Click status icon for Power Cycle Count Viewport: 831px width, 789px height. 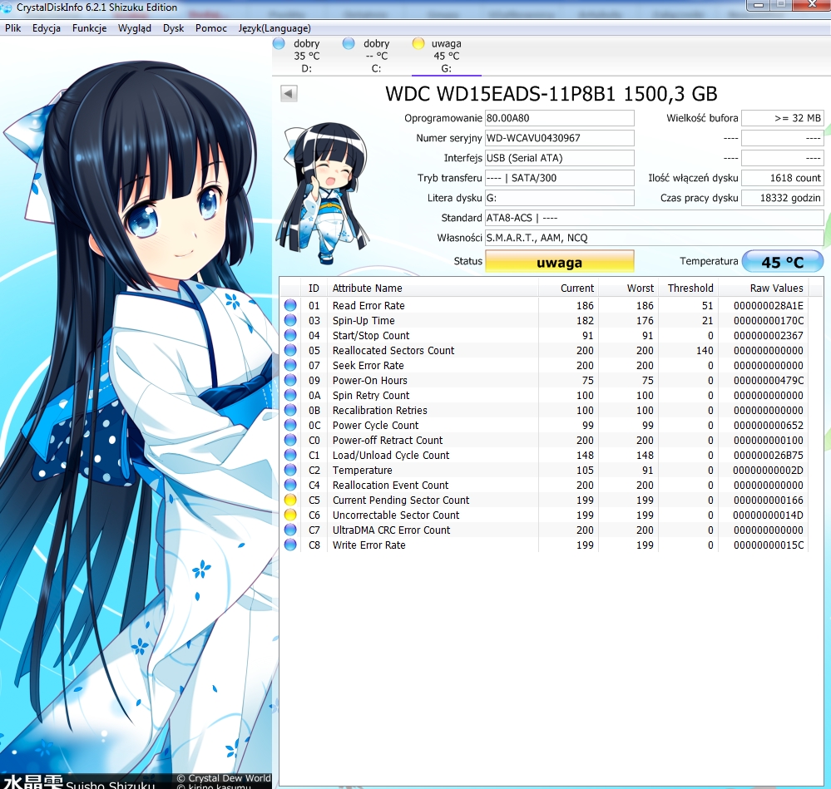pyautogui.click(x=290, y=425)
